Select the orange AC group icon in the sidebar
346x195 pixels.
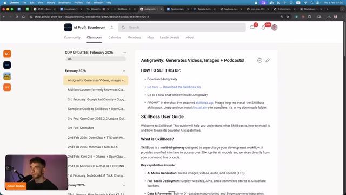pos(7,54)
